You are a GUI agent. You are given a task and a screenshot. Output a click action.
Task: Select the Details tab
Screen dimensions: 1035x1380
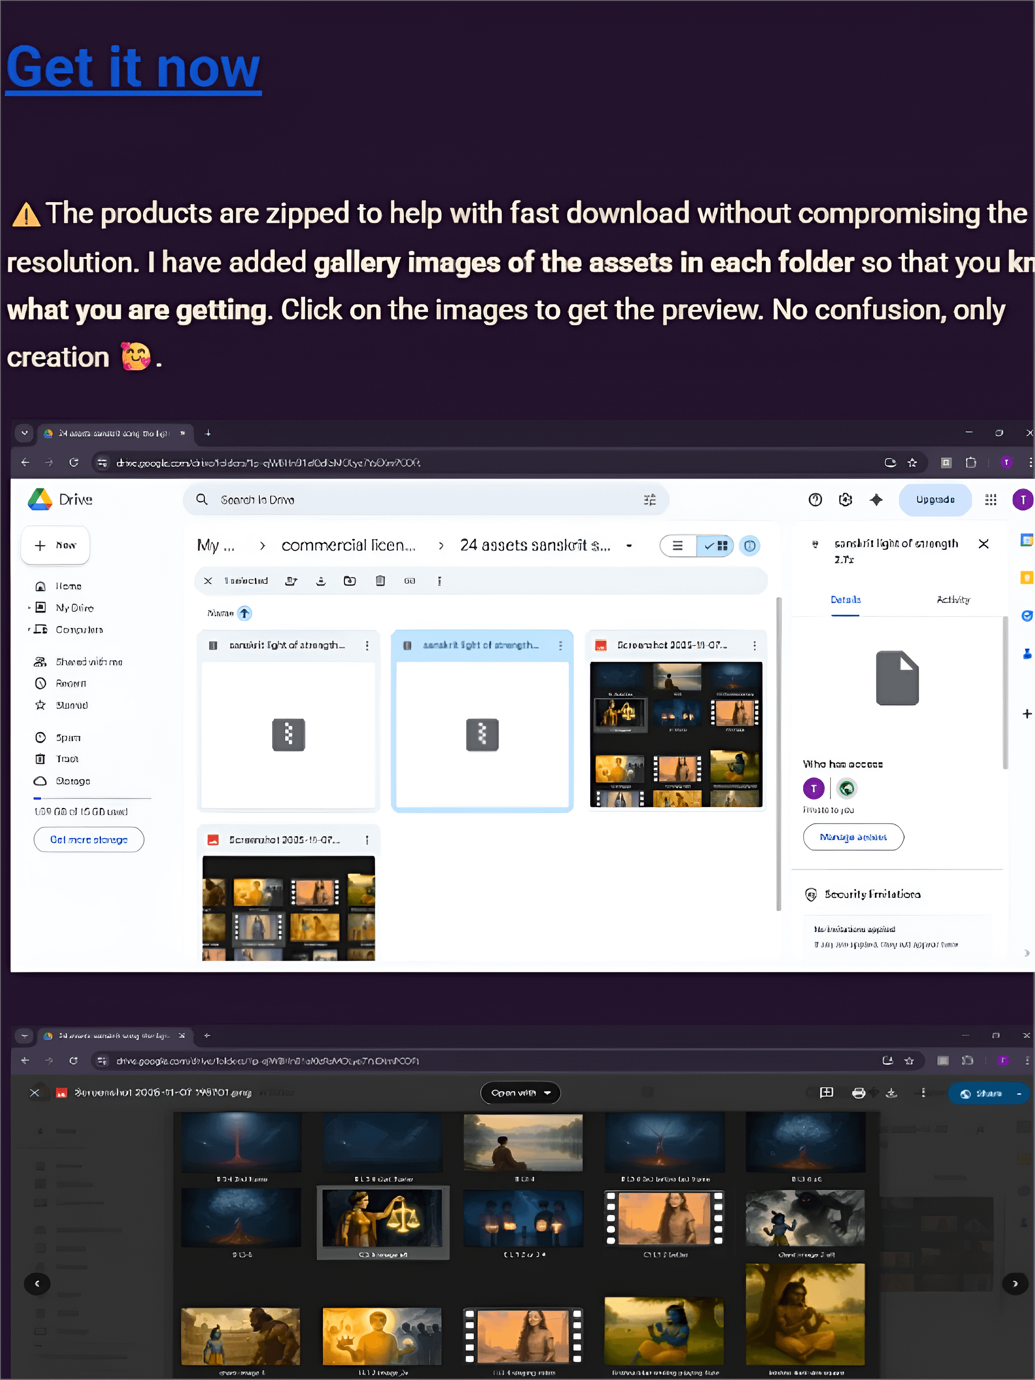point(845,599)
